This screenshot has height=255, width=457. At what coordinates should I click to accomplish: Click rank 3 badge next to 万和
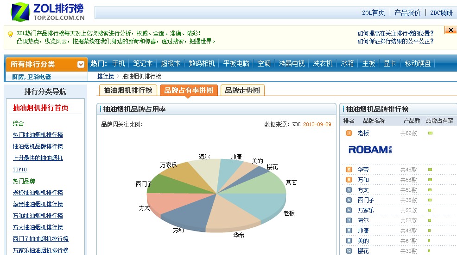pyautogui.click(x=349, y=180)
